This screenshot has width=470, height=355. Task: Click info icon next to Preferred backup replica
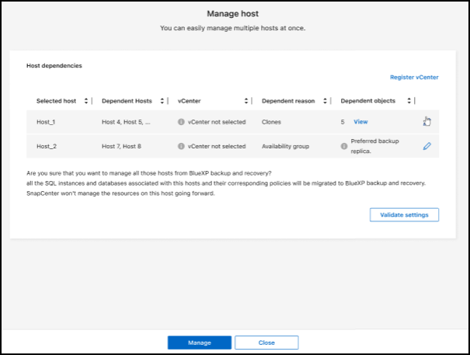343,146
